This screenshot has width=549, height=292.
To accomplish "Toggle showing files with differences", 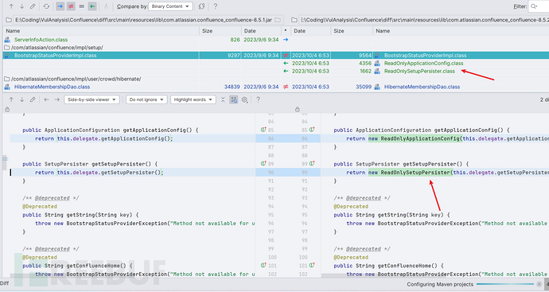I will point(71,6).
